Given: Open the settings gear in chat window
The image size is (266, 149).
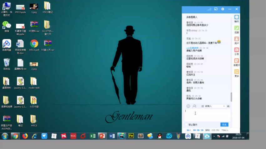Looking at the screenshot, I should coord(223,9).
